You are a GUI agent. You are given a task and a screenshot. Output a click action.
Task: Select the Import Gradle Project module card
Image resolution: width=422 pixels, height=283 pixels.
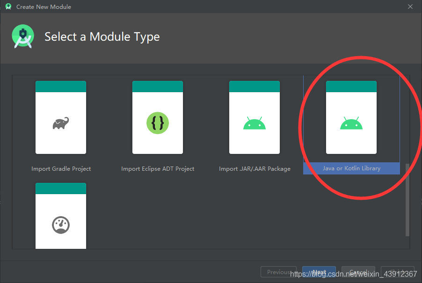tap(61, 117)
